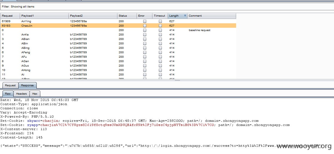Click the JSON state SUCCESS response body
This screenshot has width=334, height=154.
pos(161,146)
